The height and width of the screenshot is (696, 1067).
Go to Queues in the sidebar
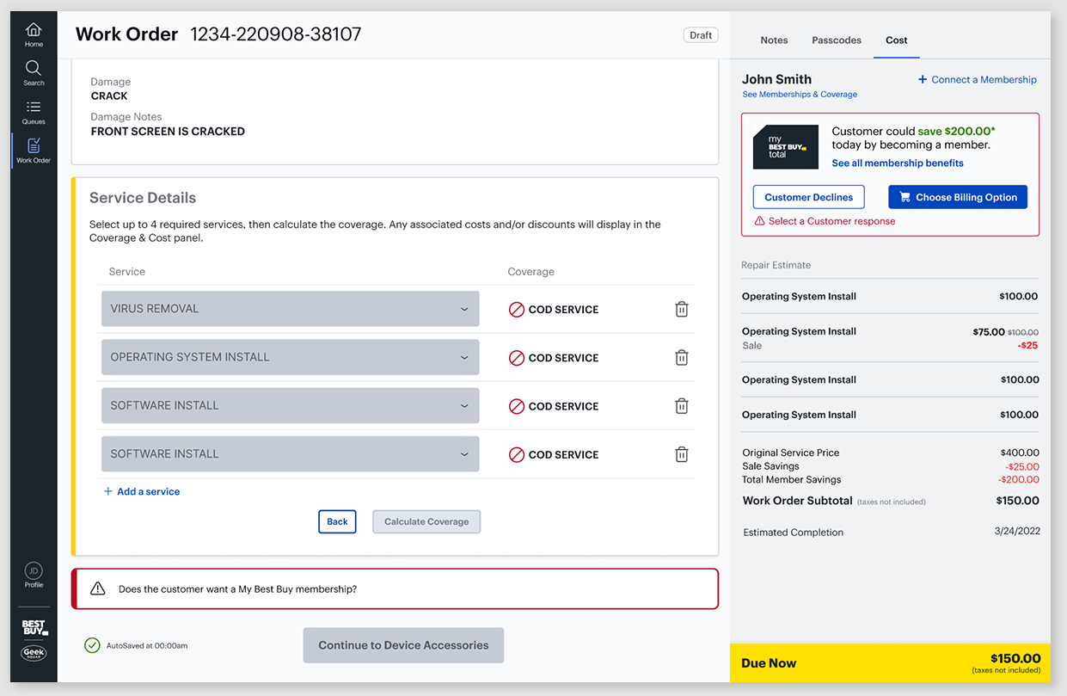pyautogui.click(x=34, y=112)
